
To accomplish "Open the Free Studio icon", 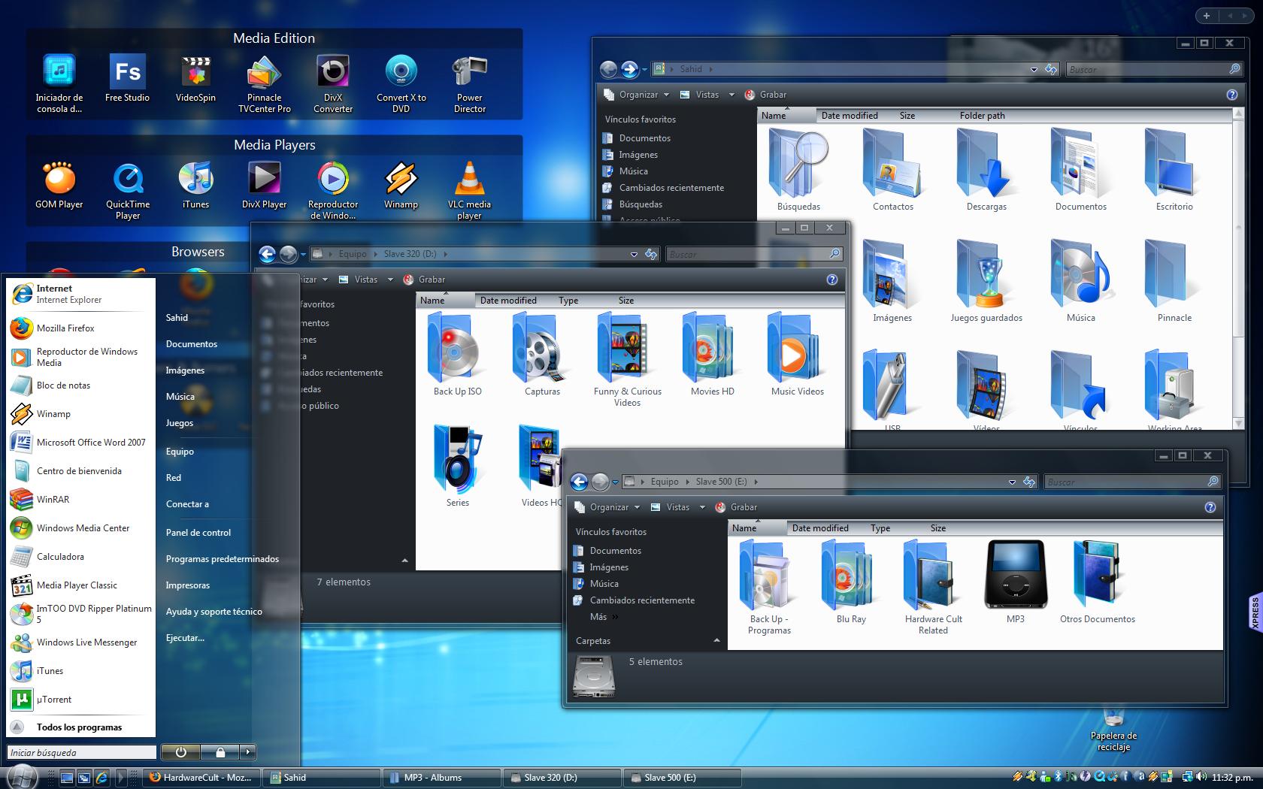I will pos(127,74).
